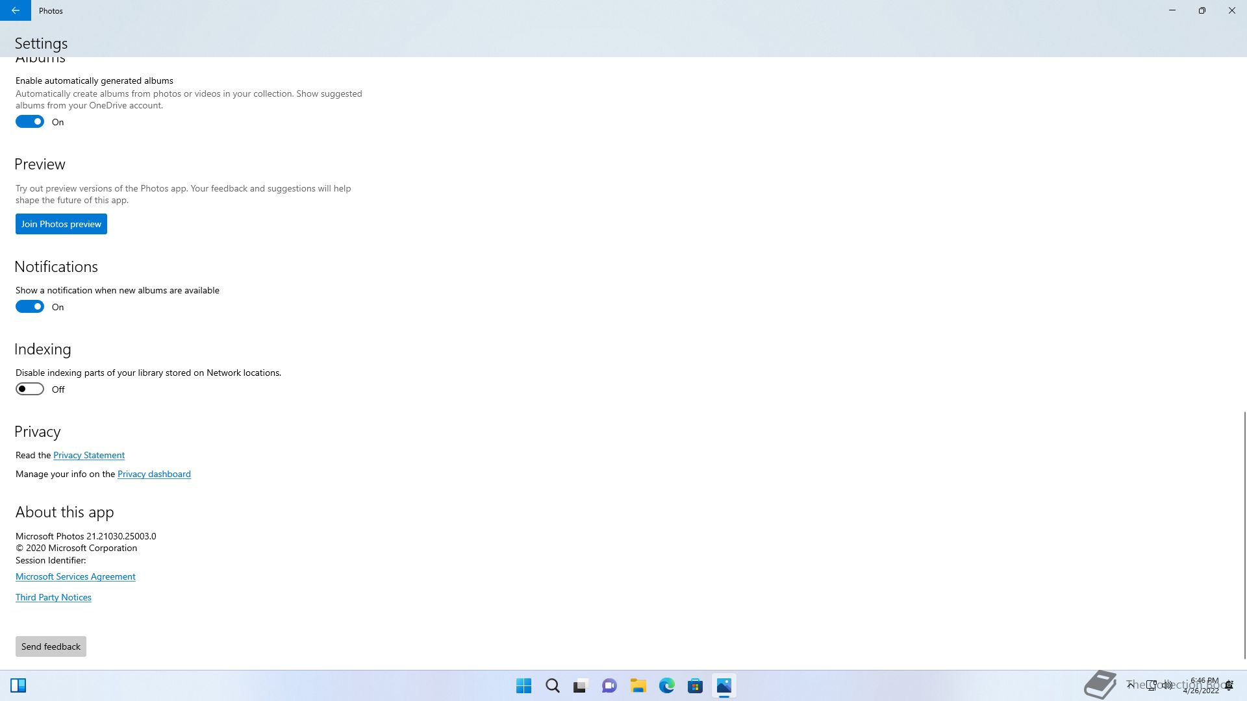The image size is (1247, 701).
Task: Open Microsoft Store from taskbar
Action: [696, 685]
